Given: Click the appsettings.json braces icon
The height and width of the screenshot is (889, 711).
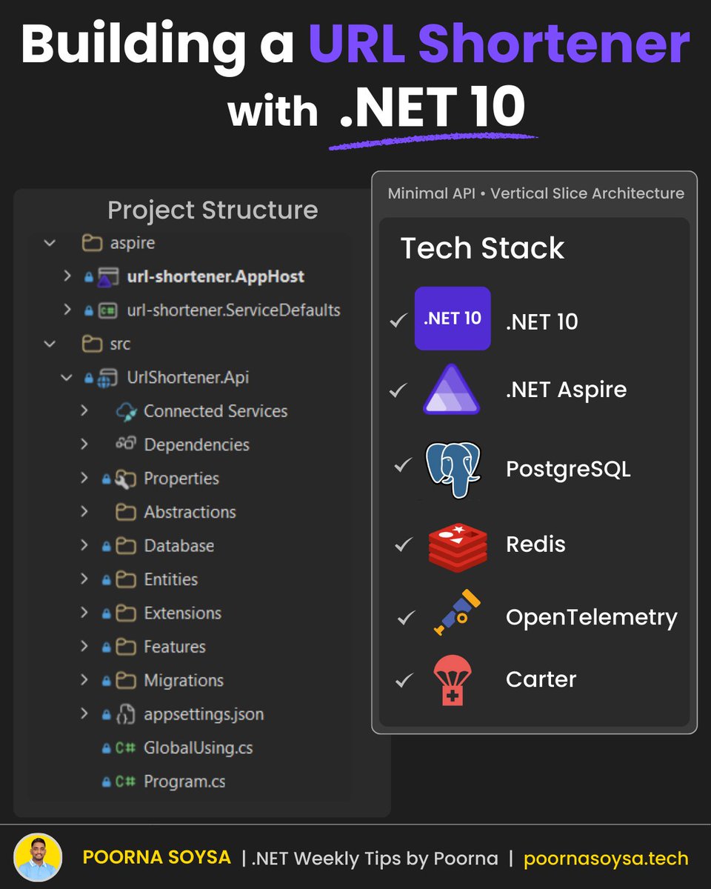Looking at the screenshot, I should tap(126, 714).
